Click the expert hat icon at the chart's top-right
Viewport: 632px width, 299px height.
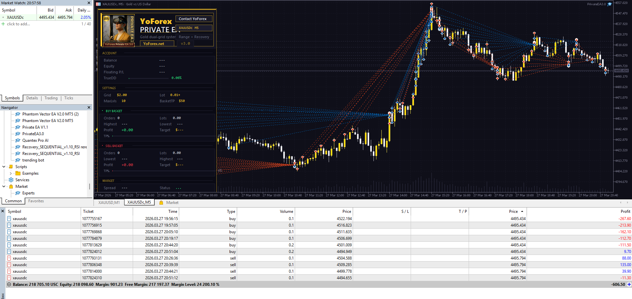(x=610, y=4)
